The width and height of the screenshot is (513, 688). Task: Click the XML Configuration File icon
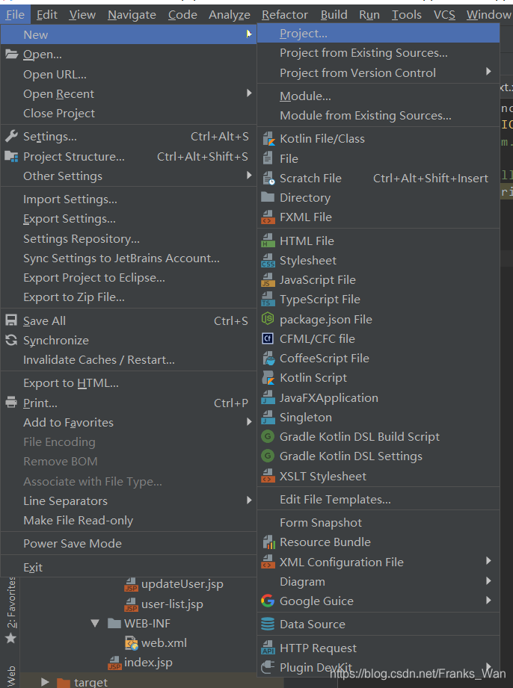[268, 562]
